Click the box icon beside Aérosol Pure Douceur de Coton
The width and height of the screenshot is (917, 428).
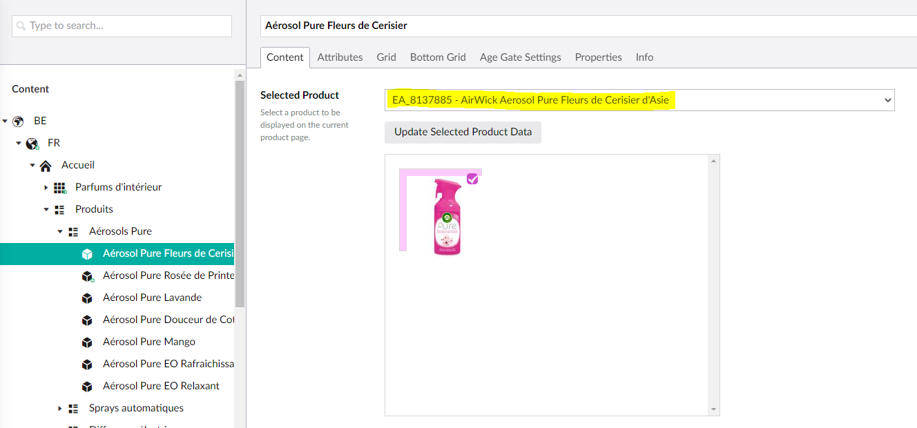pos(87,320)
